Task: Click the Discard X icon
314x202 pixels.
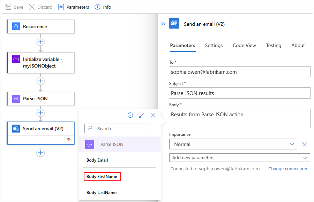Action: tap(32, 7)
